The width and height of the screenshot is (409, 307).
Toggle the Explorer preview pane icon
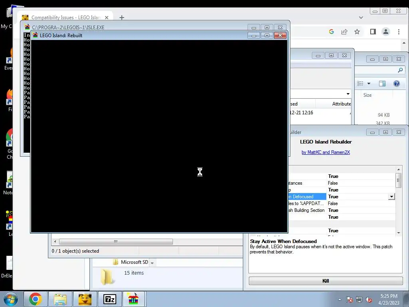point(382,84)
